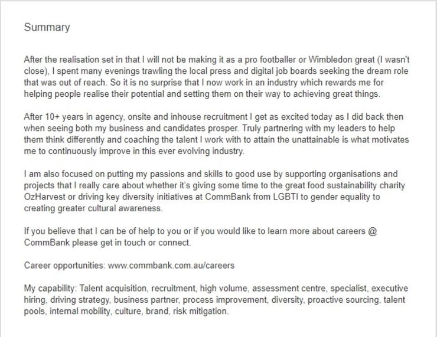Click the 'Career opportunities:' label
Image resolution: width=437 pixels, height=337 pixels.
64,266
